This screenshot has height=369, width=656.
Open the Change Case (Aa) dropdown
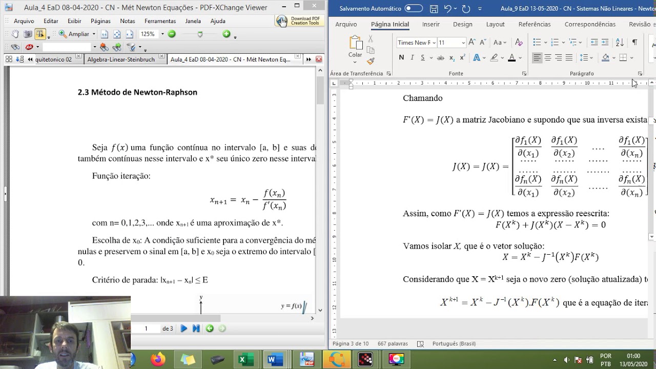coord(500,43)
